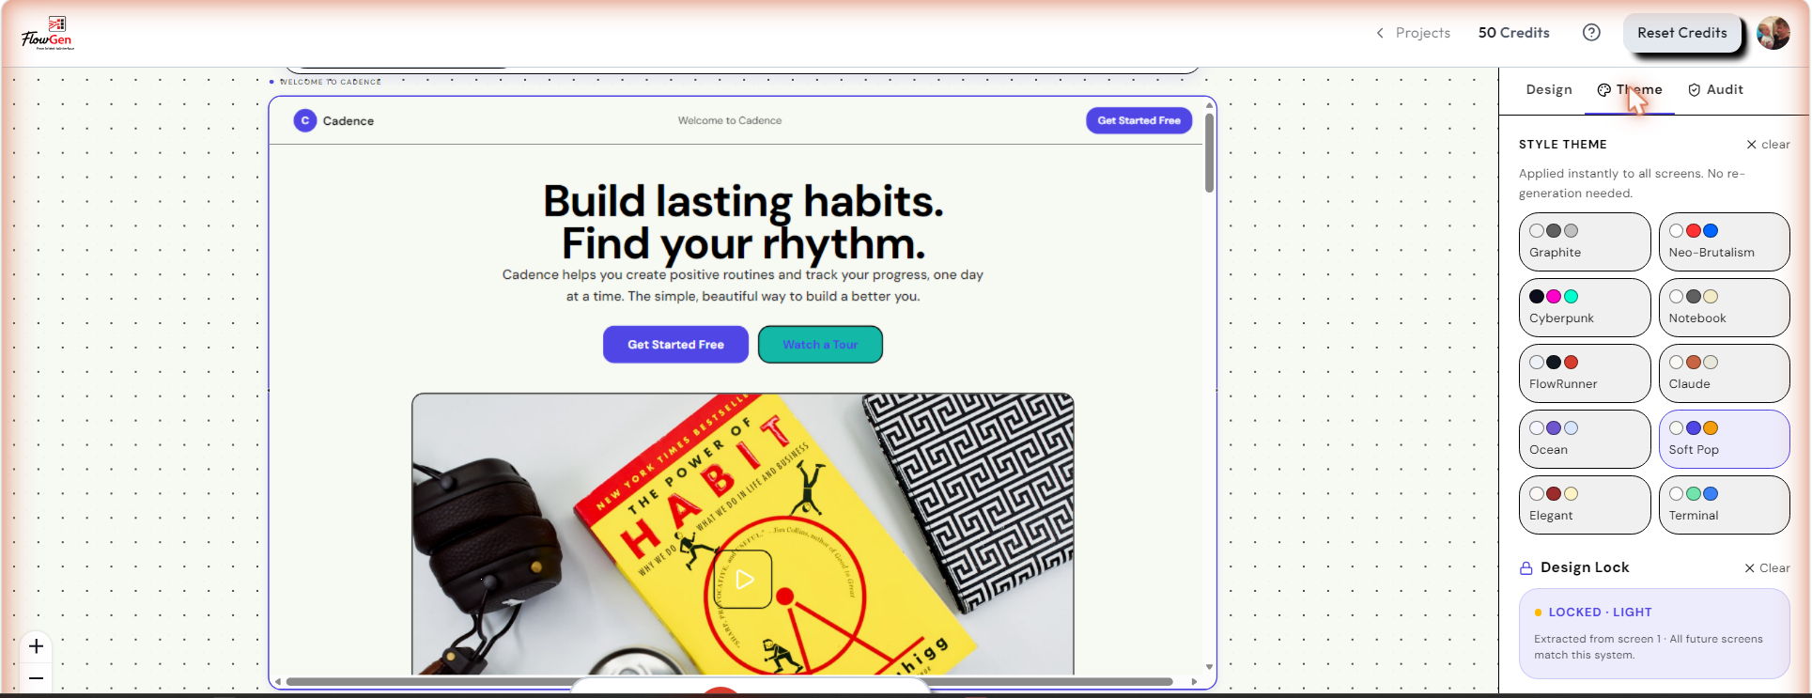Zoom out the canvas with minus icon

pyautogui.click(x=36, y=678)
